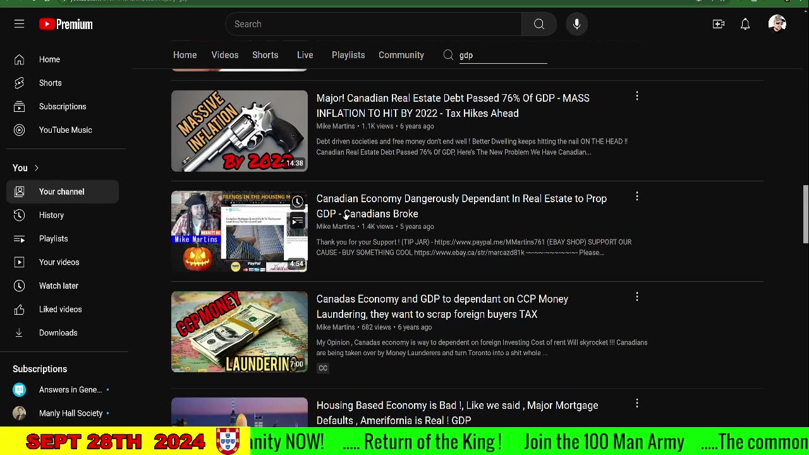Click Add to queue on pumpkin thumbnail

pos(297,221)
